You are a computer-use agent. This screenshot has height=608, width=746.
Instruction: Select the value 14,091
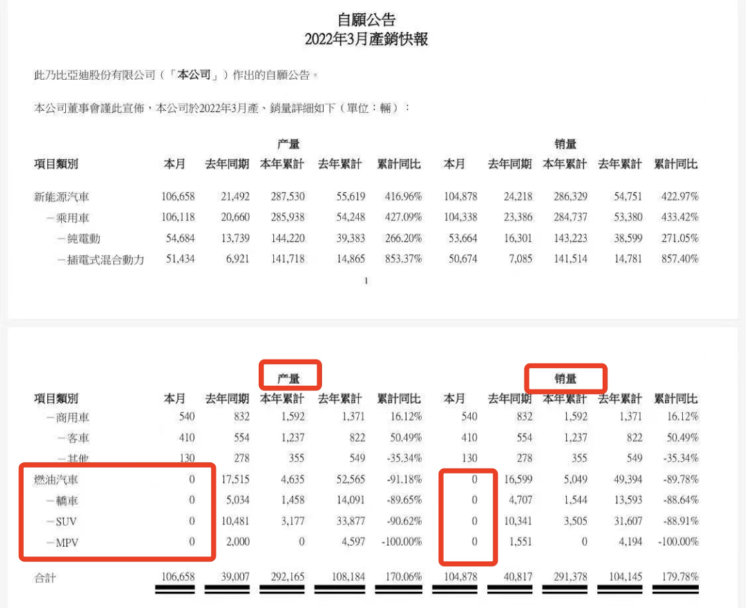click(351, 500)
